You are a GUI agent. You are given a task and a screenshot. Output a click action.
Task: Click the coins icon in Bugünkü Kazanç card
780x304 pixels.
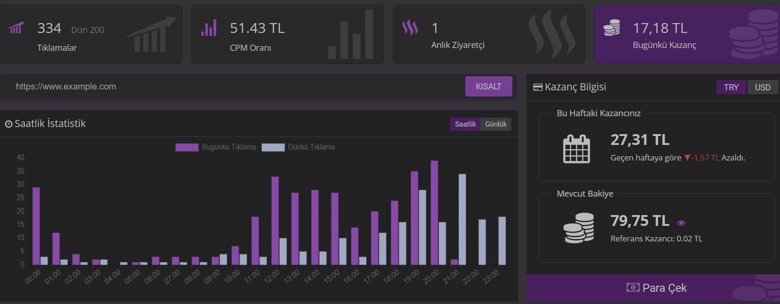click(x=612, y=28)
